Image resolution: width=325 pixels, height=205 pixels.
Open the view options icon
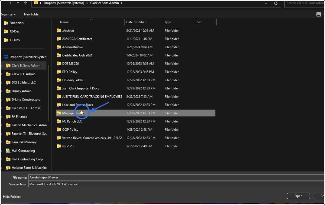(x=318, y=14)
